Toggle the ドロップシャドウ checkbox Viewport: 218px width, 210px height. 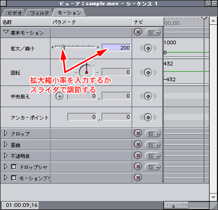coord(14,167)
